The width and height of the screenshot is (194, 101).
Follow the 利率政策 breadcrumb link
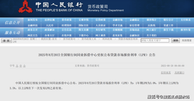tap(107, 39)
